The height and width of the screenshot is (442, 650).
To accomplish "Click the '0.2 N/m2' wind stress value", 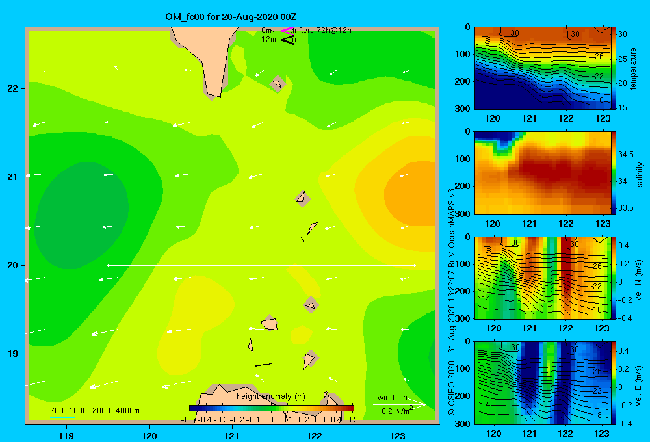I will tap(397, 411).
